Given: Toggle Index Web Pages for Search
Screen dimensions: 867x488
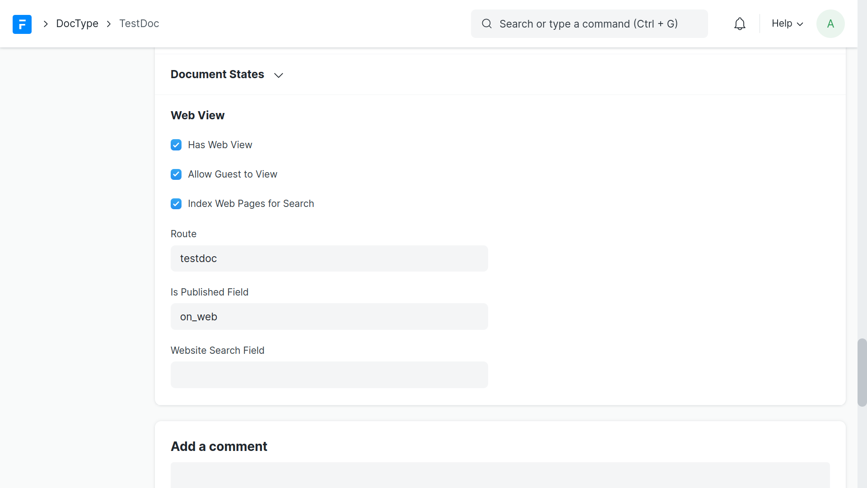Looking at the screenshot, I should click(x=176, y=204).
